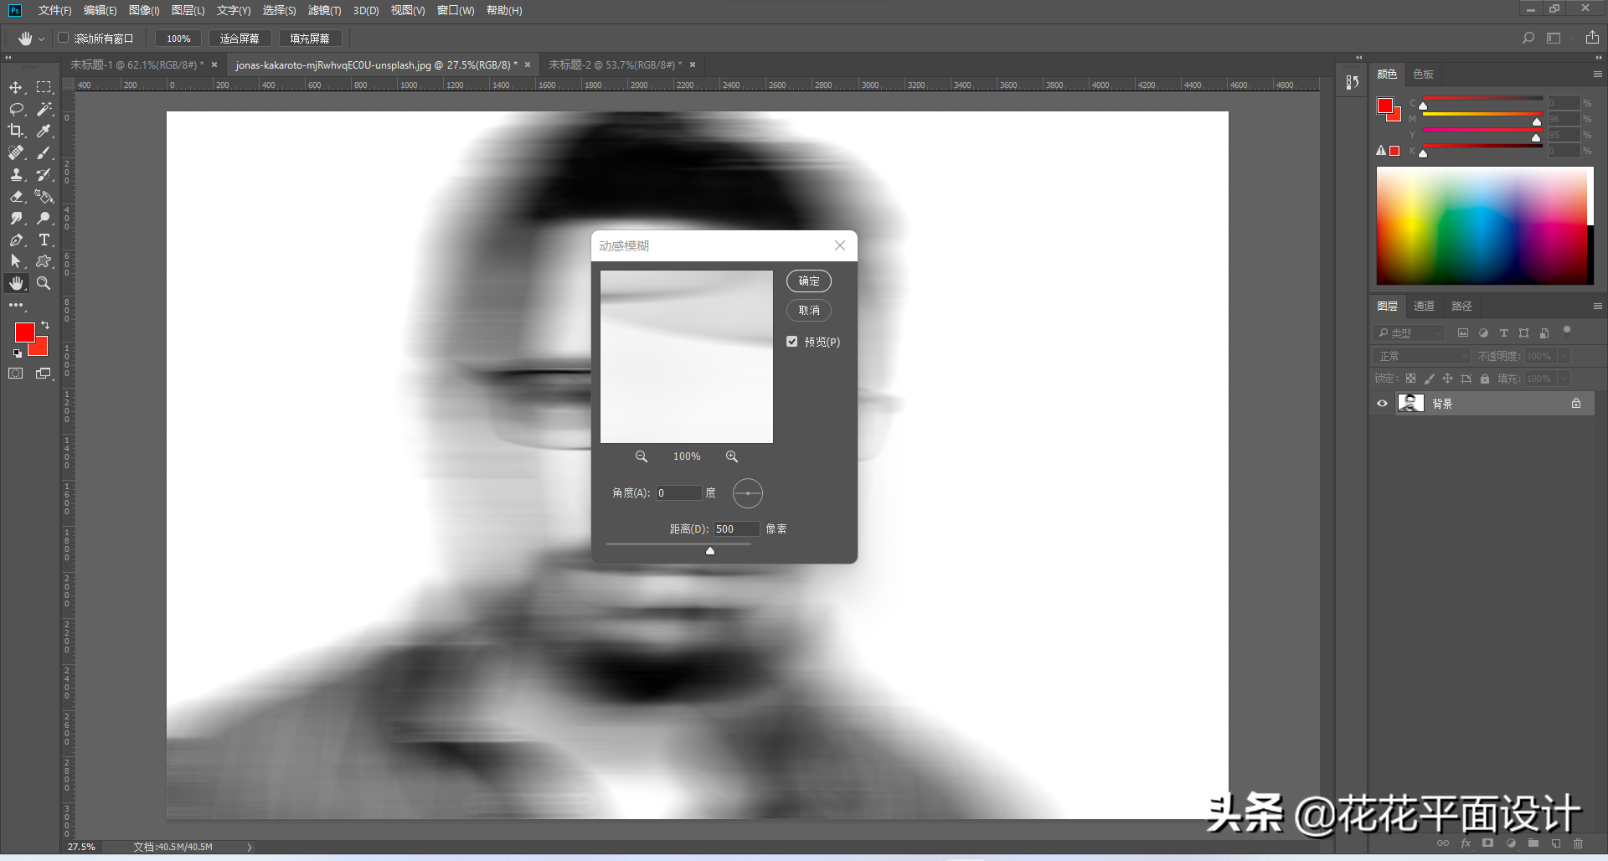
Task: Open the workspace switcher icon
Action: 1554,38
